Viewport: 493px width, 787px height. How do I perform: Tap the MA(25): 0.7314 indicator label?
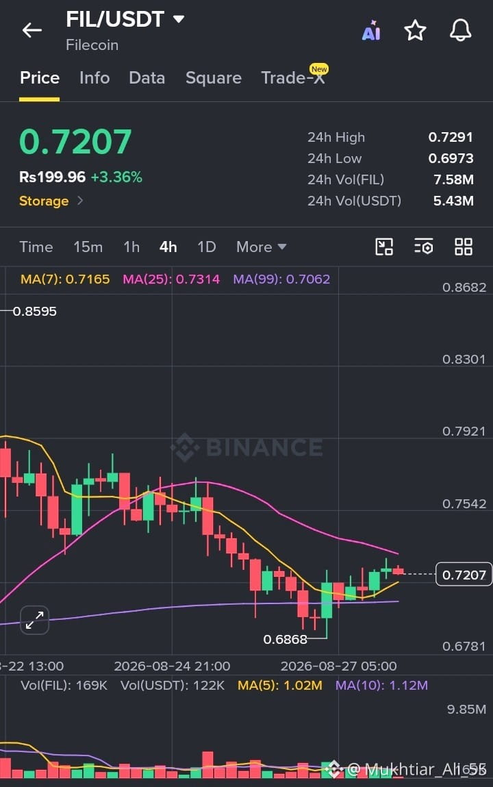pos(171,279)
